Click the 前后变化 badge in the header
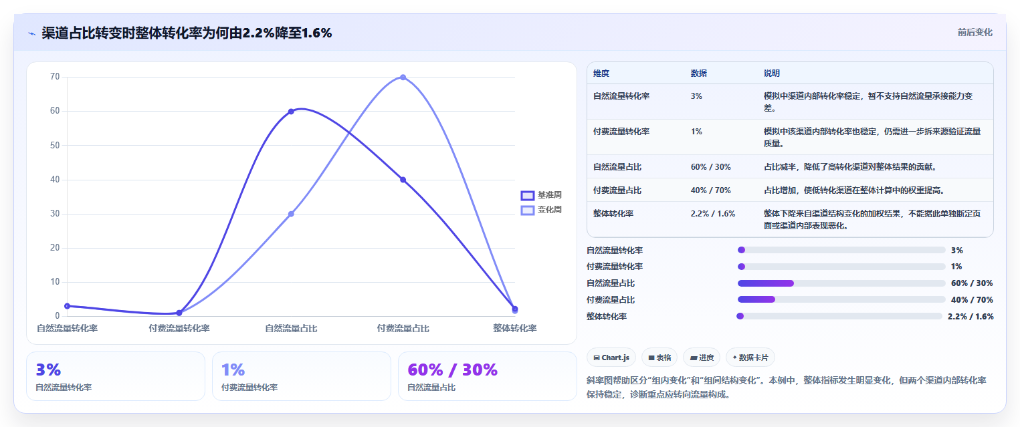The image size is (1020, 427). point(975,32)
